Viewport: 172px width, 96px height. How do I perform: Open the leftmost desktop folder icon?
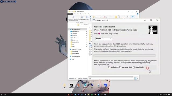click(65, 86)
